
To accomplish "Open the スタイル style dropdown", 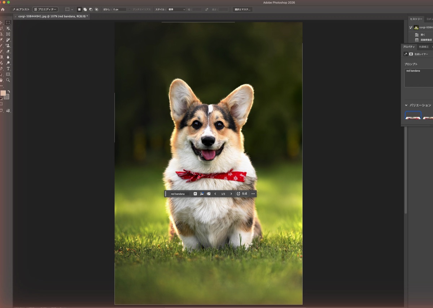I will pyautogui.click(x=176, y=9).
